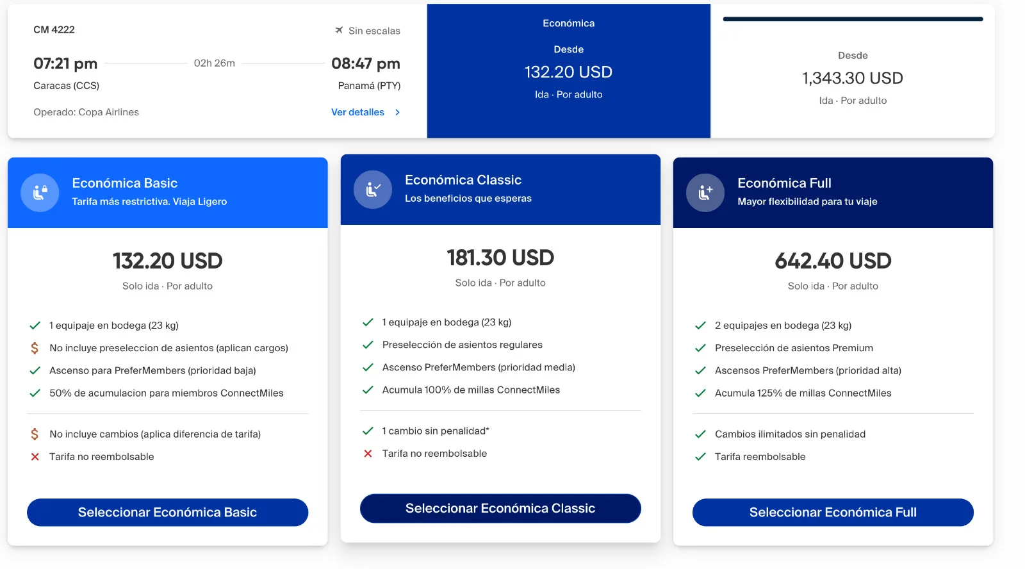Click the Económica Full seat icon
The height and width of the screenshot is (569, 1025).
[x=705, y=192]
